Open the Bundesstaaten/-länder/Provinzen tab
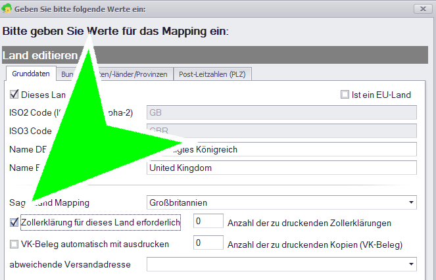This screenshot has height=280, width=436. coord(114,74)
